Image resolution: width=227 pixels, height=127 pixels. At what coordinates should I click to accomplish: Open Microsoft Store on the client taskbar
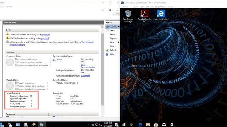tap(156, 125)
